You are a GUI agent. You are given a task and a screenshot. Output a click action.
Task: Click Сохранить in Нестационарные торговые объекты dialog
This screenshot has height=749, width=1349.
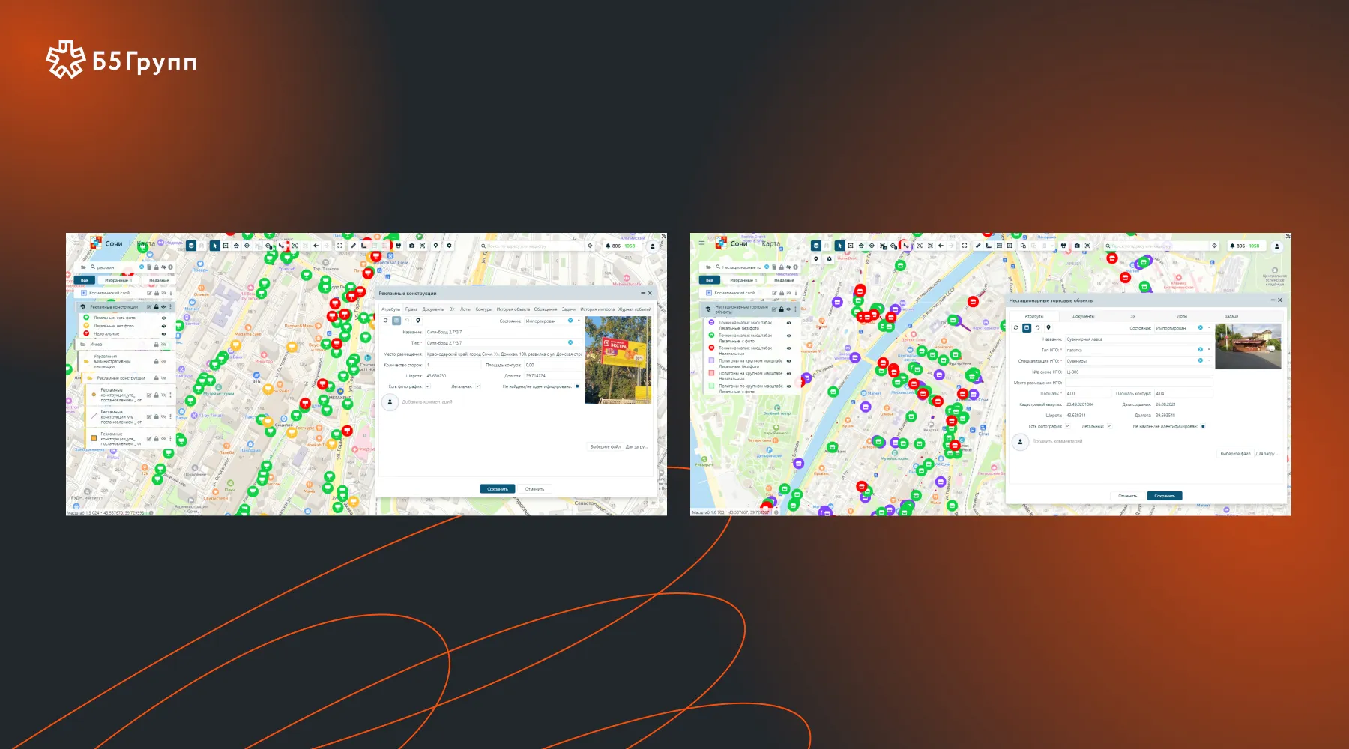1165,496
